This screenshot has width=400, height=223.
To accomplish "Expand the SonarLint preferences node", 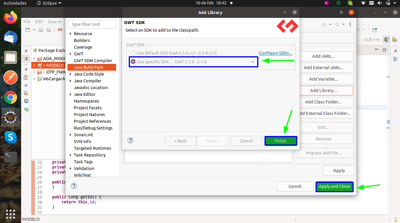I will (71, 135).
